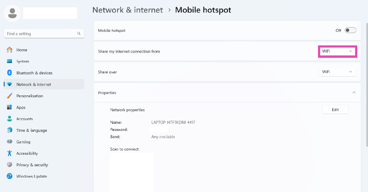Image resolution: width=368 pixels, height=192 pixels.
Task: Collapse the Properties section chevron
Action: tap(354, 92)
